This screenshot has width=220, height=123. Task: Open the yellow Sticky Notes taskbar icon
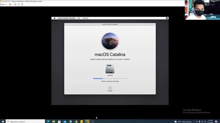click(x=82, y=122)
